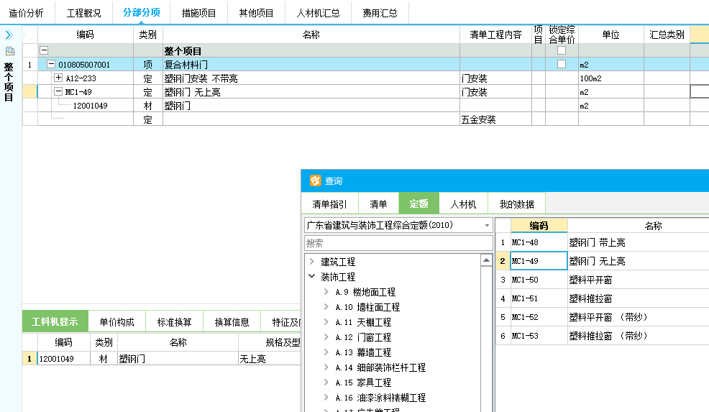Open 我的数据 tab in query window

pyautogui.click(x=516, y=204)
